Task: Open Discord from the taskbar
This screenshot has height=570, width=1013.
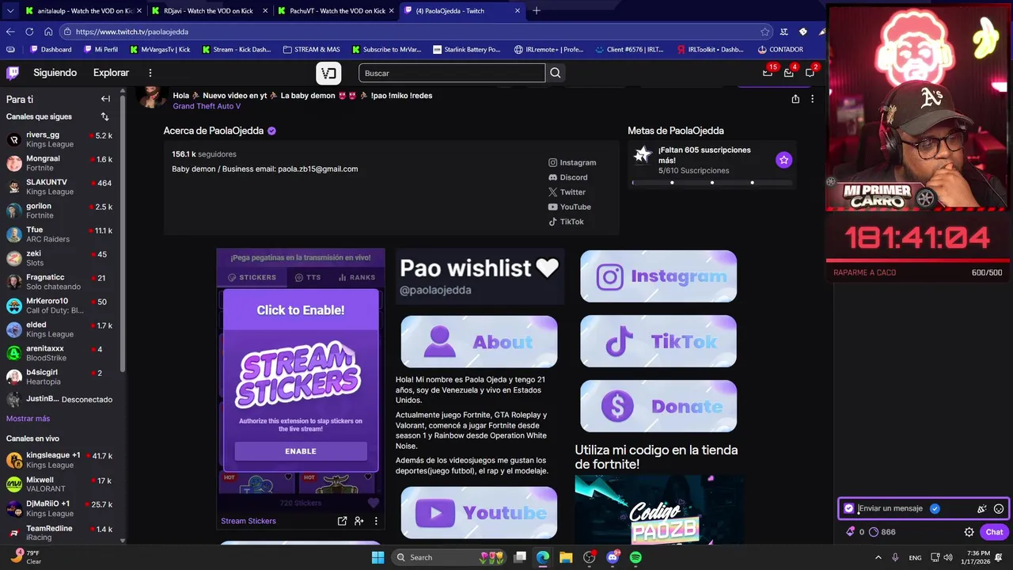Action: [613, 557]
